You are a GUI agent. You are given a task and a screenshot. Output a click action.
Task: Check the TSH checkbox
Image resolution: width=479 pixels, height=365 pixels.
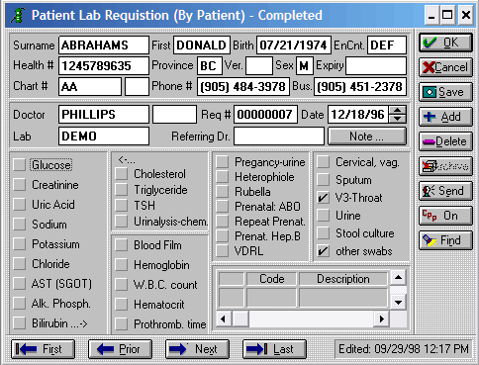pos(122,206)
